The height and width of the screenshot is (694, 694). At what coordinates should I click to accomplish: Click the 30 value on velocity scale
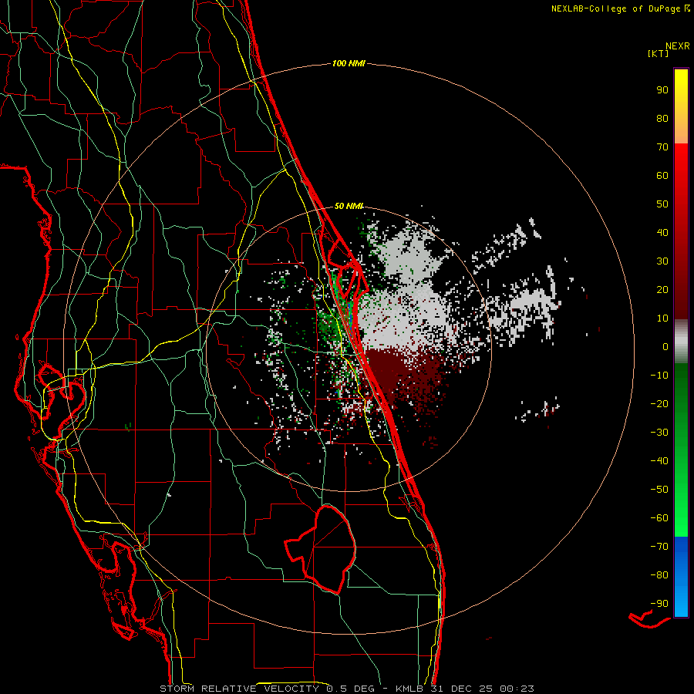[662, 261]
